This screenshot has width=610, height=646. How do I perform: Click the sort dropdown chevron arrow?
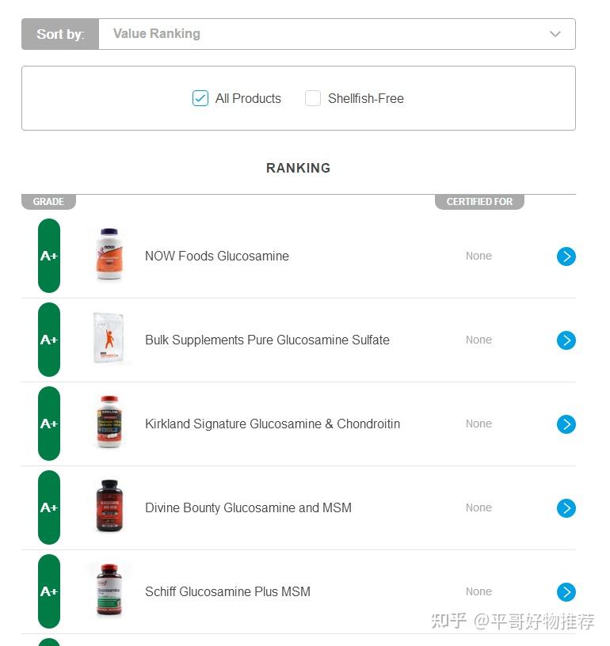pos(555,34)
